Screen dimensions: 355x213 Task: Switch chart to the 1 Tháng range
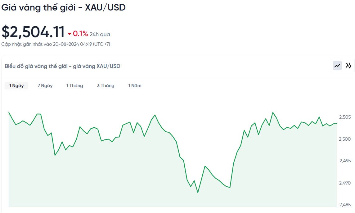click(74, 86)
